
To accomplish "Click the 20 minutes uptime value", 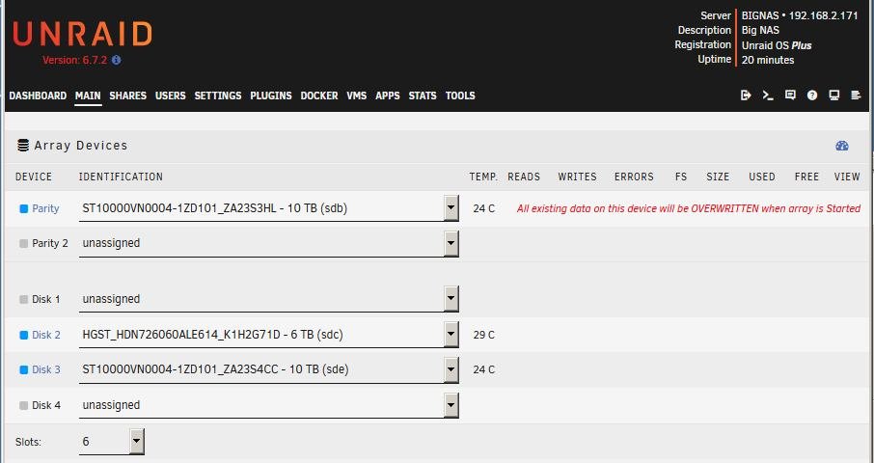I will tap(768, 60).
